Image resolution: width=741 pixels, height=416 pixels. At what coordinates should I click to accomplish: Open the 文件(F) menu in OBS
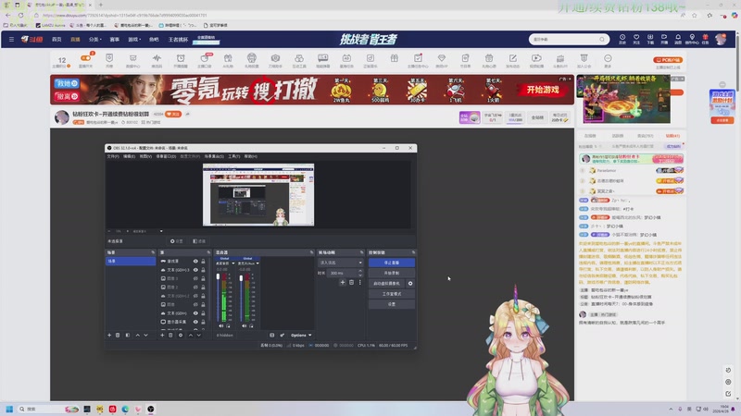tap(113, 156)
